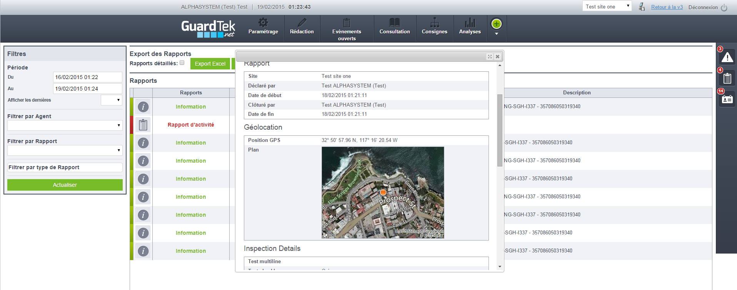Open the Rédaction pencil menu
Image resolution: width=737 pixels, height=290 pixels.
[302, 26]
